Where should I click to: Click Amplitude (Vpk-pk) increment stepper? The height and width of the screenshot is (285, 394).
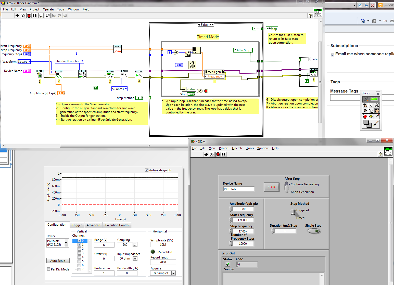click(231, 208)
